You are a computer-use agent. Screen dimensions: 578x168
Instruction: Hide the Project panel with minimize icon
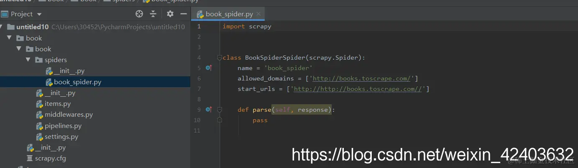click(183, 14)
